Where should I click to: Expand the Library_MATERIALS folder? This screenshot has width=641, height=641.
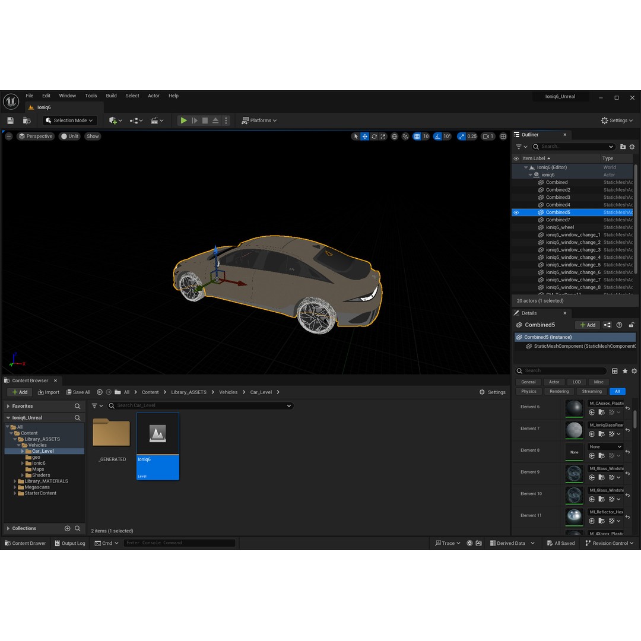(15, 481)
